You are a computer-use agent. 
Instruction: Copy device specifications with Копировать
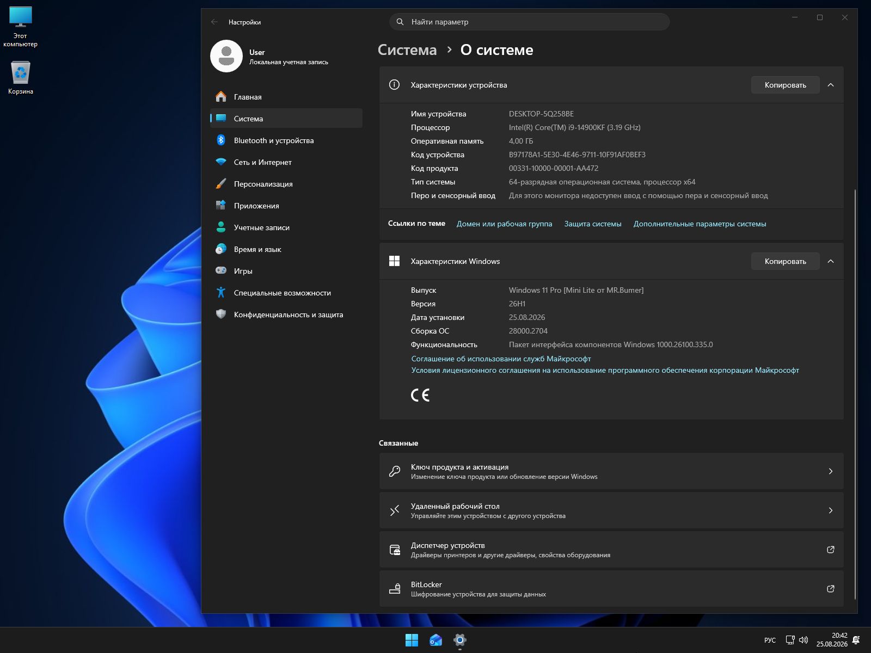(x=785, y=85)
